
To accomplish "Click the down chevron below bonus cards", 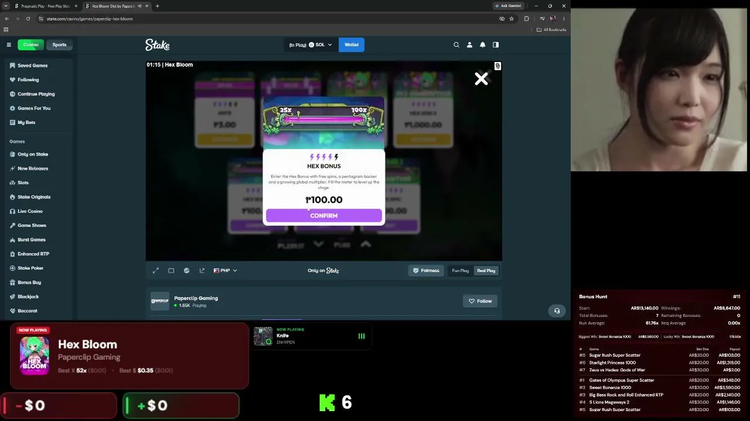I will (x=318, y=244).
